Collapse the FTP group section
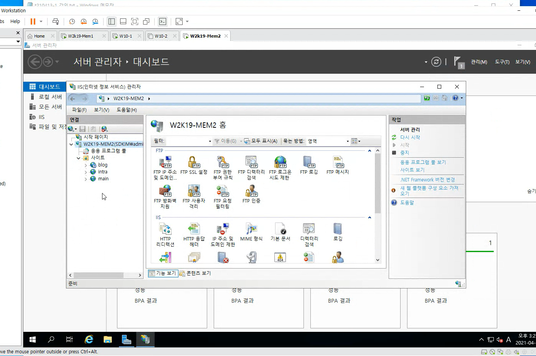Screen dimensions: 536x356 pos(369,151)
